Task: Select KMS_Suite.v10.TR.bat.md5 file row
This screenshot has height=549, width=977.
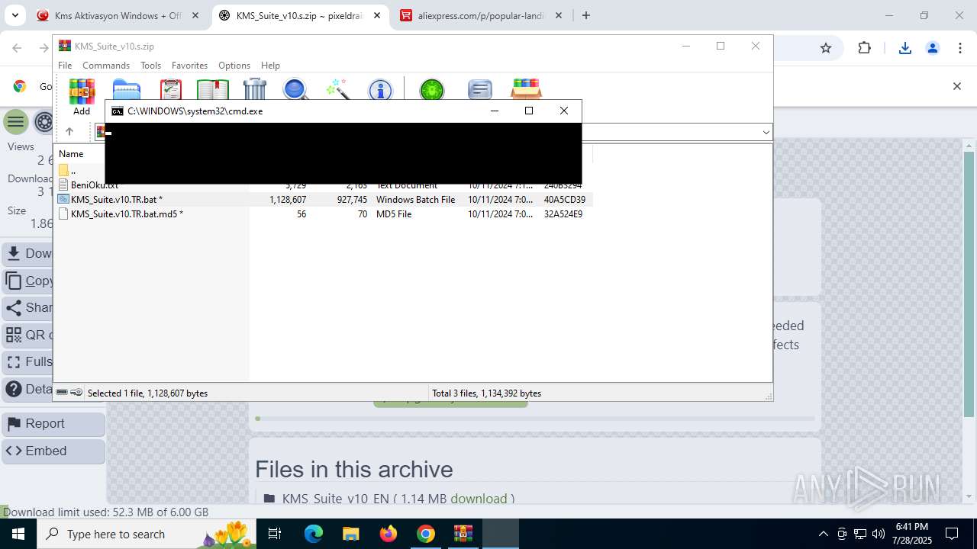Action: [x=324, y=214]
